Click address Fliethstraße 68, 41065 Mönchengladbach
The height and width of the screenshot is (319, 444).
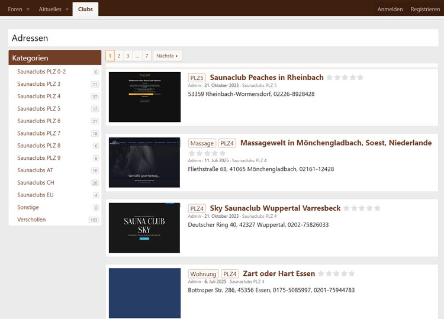point(261,169)
